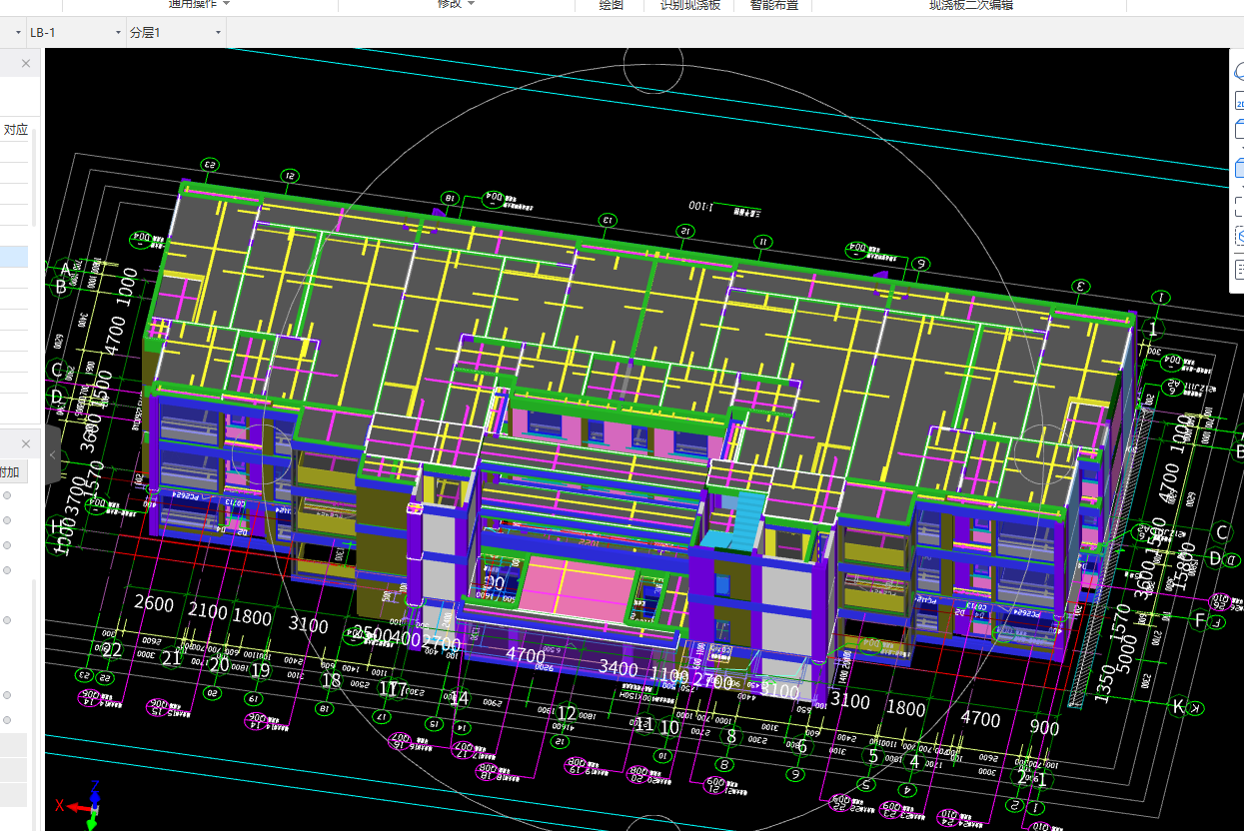The width and height of the screenshot is (1244, 831).
Task: Click the 附加 column header
Action: 9,471
